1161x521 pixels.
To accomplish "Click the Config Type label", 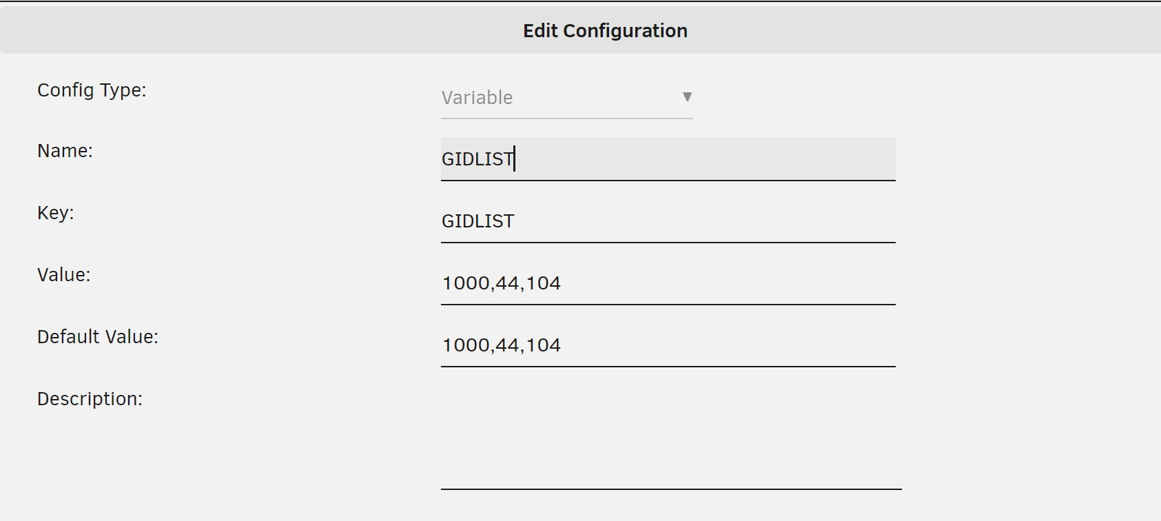I will (x=92, y=90).
